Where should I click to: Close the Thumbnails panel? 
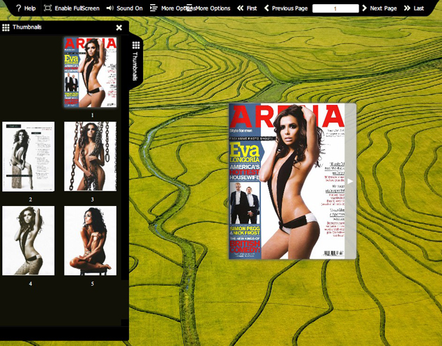(119, 27)
